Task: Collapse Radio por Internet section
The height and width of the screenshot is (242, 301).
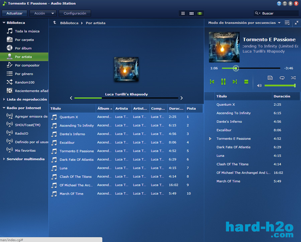Action: click(x=4, y=108)
